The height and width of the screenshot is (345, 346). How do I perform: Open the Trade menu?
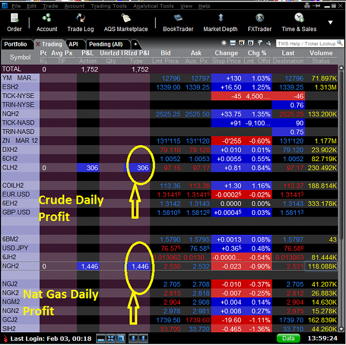50,6
